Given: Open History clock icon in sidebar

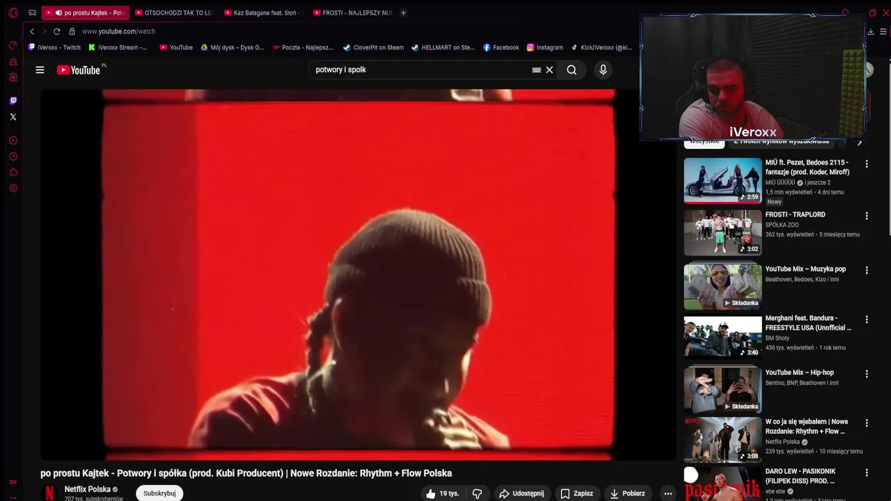Looking at the screenshot, I should coord(13,157).
